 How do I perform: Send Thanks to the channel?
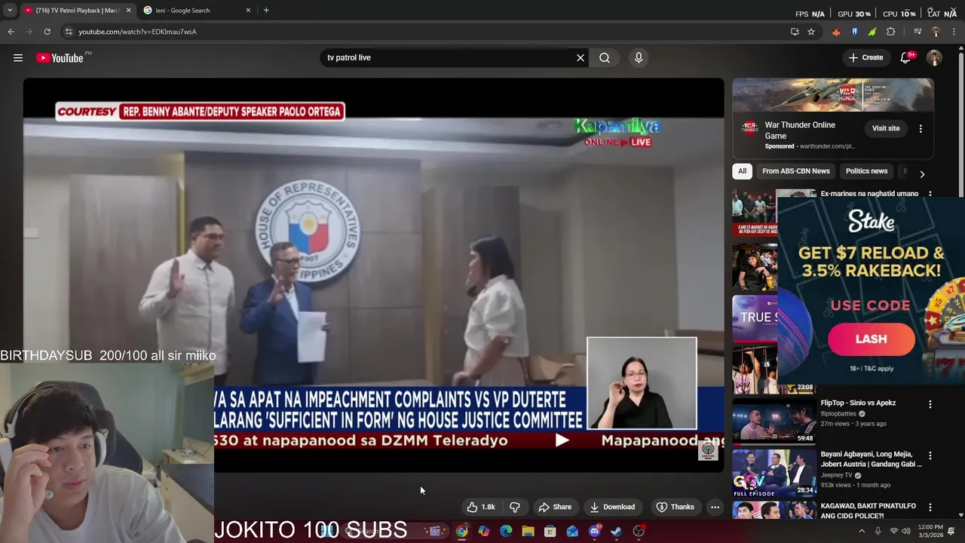click(x=675, y=507)
